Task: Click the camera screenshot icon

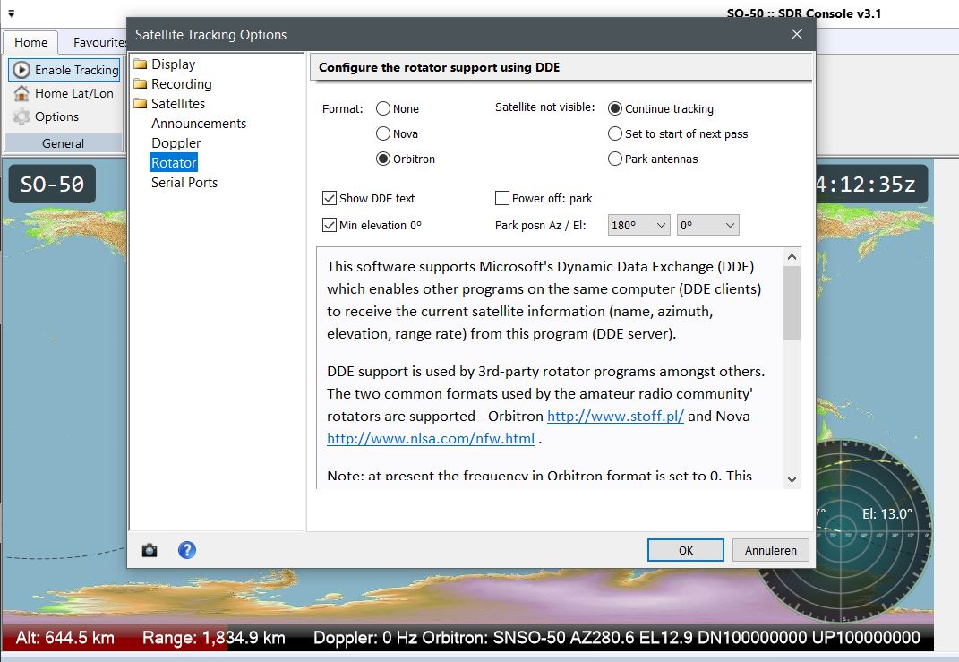Action: (150, 550)
